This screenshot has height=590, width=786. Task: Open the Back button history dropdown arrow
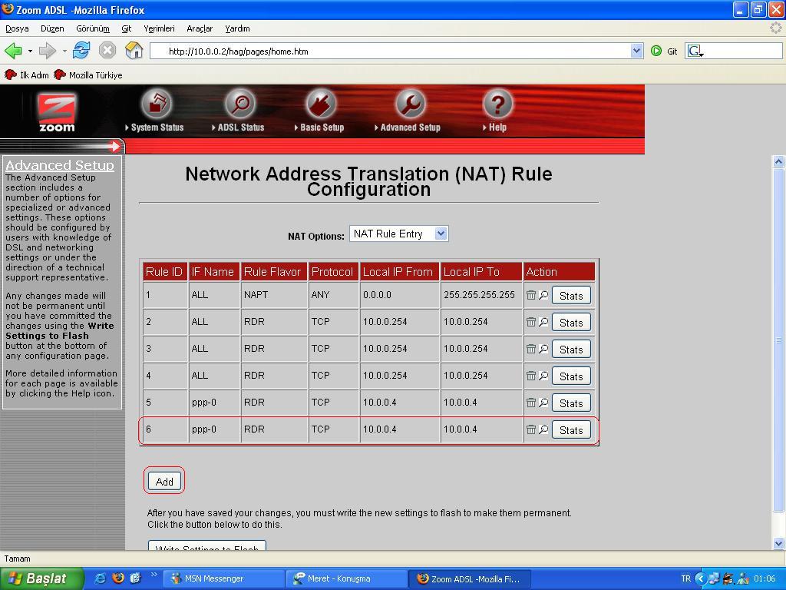pos(30,51)
